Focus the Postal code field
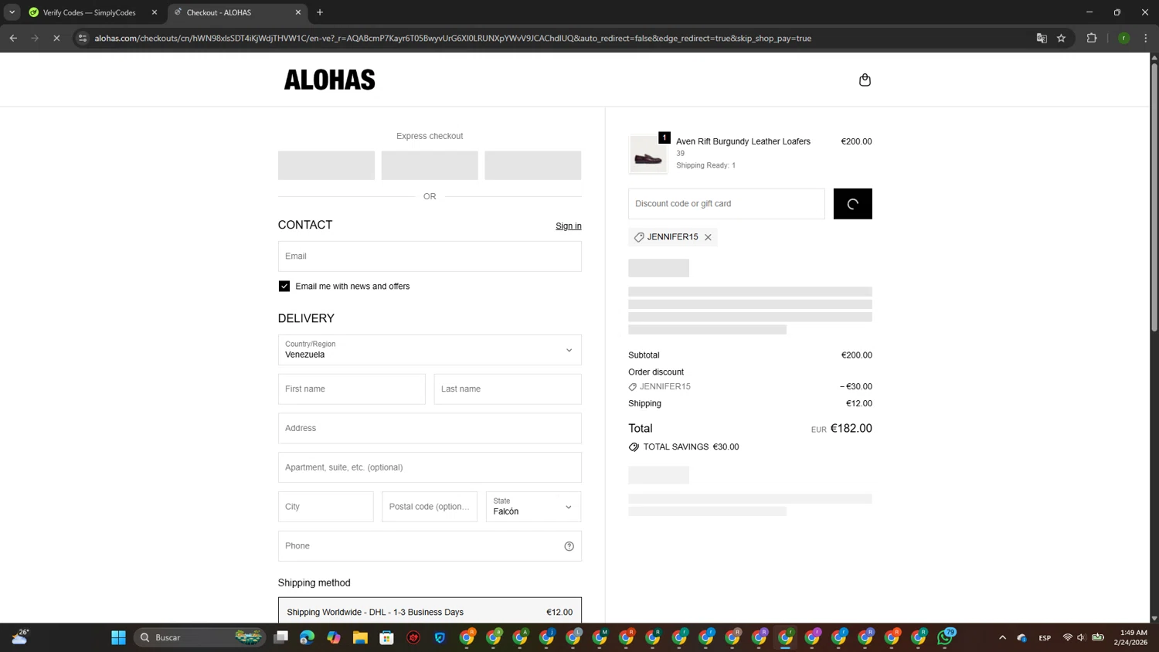Screen dimensions: 1159x652 430,507
